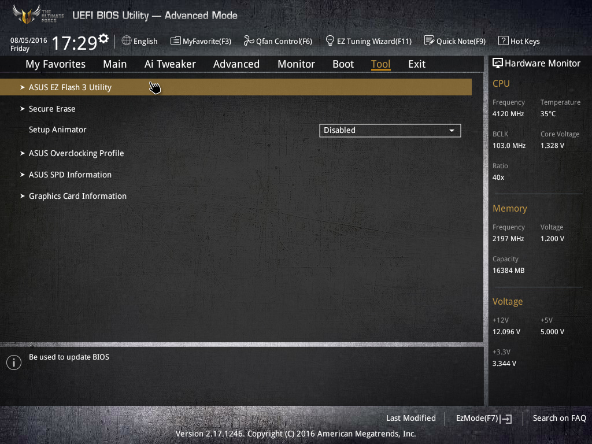592x444 pixels.
Task: Go to the Advanced tab
Action: [x=236, y=64]
